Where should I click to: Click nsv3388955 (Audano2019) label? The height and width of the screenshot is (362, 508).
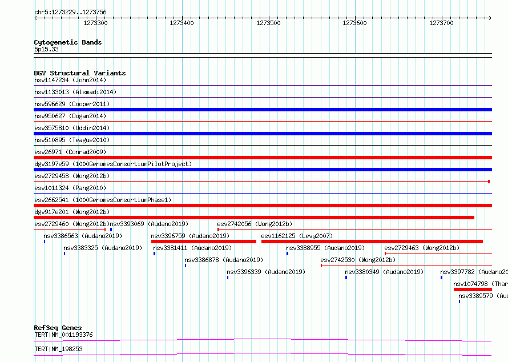pyautogui.click(x=325, y=248)
